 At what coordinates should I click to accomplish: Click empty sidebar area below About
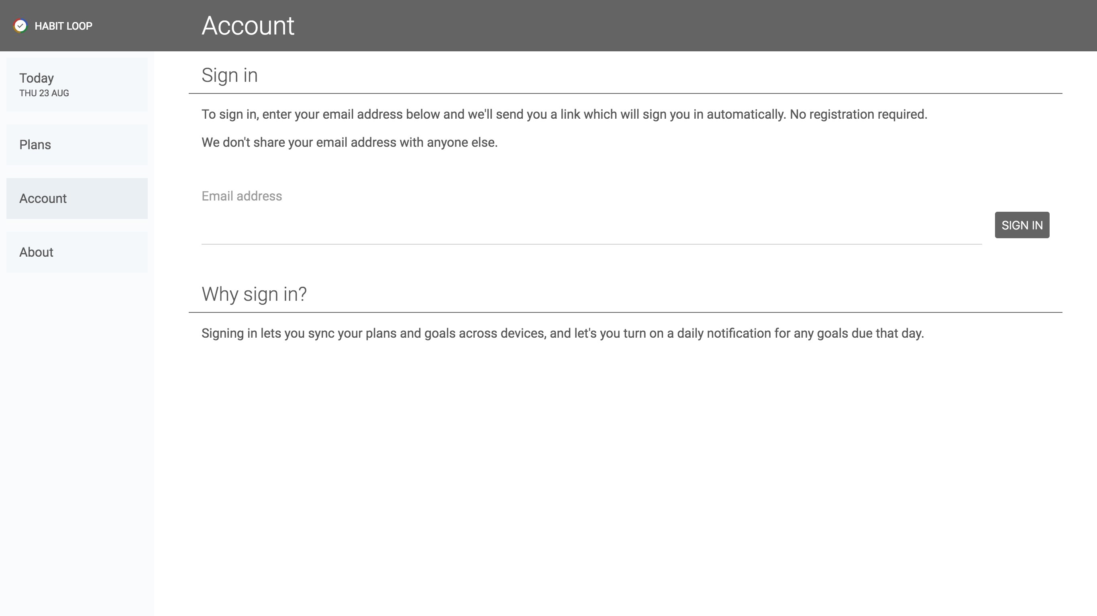point(77,426)
